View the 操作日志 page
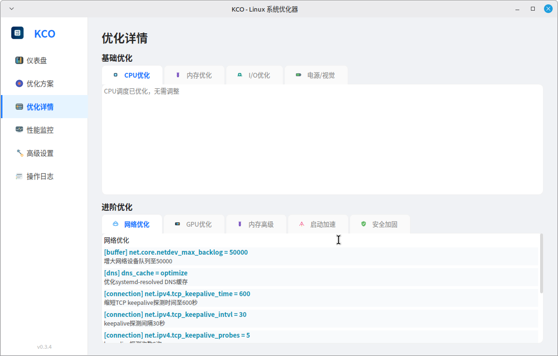558x356 pixels. point(44,177)
